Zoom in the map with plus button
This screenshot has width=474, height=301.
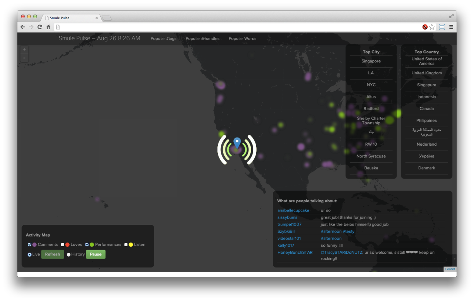click(24, 50)
